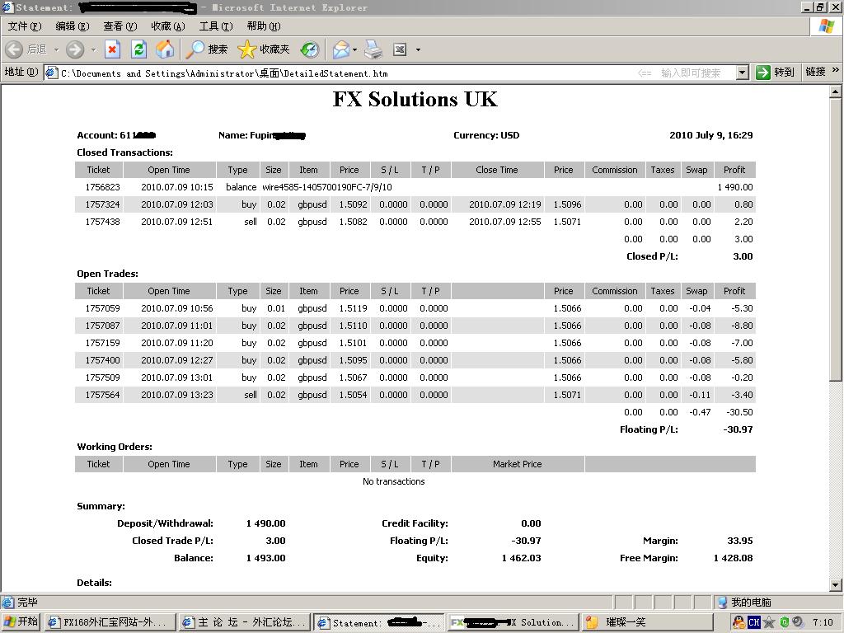Click the 完毕 status bar text
The width and height of the screenshot is (844, 633).
(27, 603)
